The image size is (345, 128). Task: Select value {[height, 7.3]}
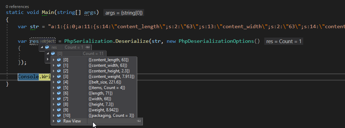[x=101, y=104]
